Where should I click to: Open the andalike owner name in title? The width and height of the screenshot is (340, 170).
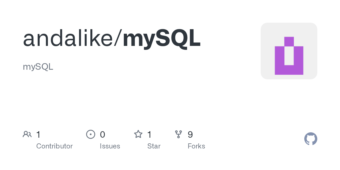click(x=68, y=39)
